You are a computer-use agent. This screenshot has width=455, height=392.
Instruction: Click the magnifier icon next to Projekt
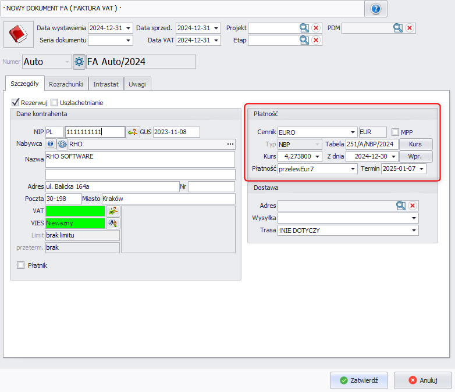[x=304, y=28]
